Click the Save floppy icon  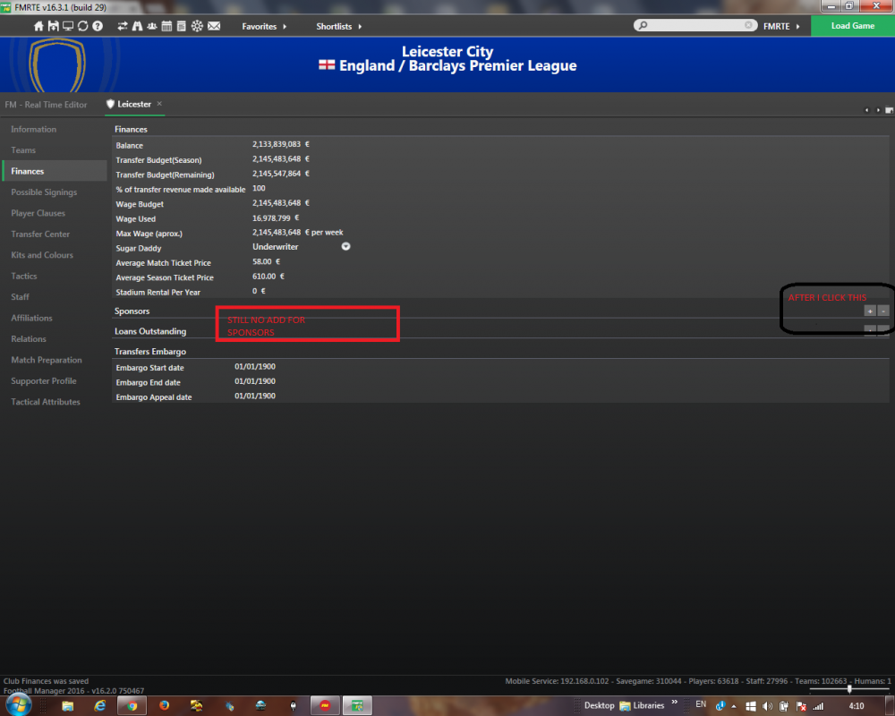click(53, 26)
